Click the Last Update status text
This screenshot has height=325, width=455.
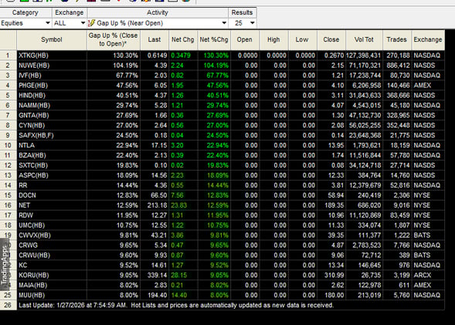pyautogui.click(x=176, y=305)
